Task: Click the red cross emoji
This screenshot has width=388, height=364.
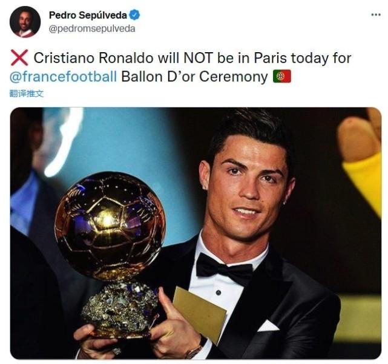Action: [19, 58]
